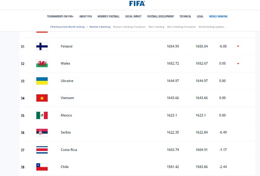Viewport: 260px width, 176px height.
Task: Open World Ranking Updates link
Action: [212, 27]
